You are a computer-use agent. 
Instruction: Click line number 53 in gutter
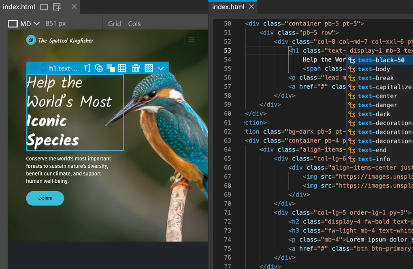click(227, 51)
